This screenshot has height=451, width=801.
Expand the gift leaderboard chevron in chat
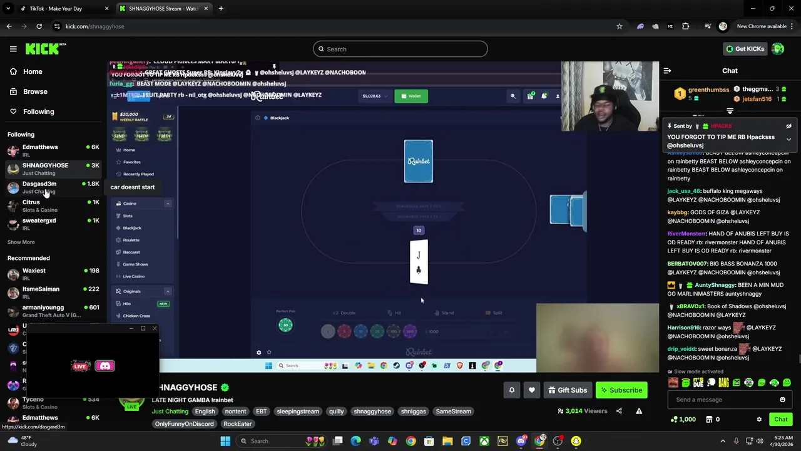tap(730, 110)
